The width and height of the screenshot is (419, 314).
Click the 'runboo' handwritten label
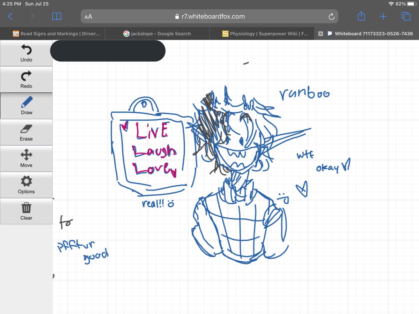click(x=304, y=93)
